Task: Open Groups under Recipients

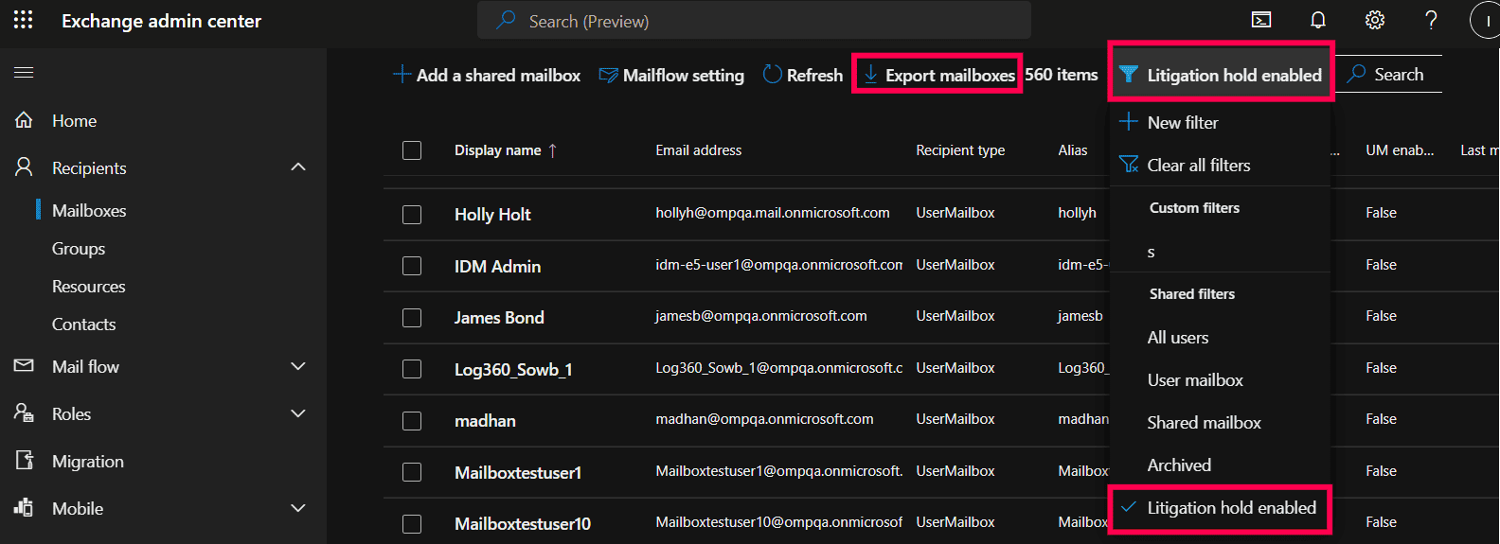Action: [79, 248]
